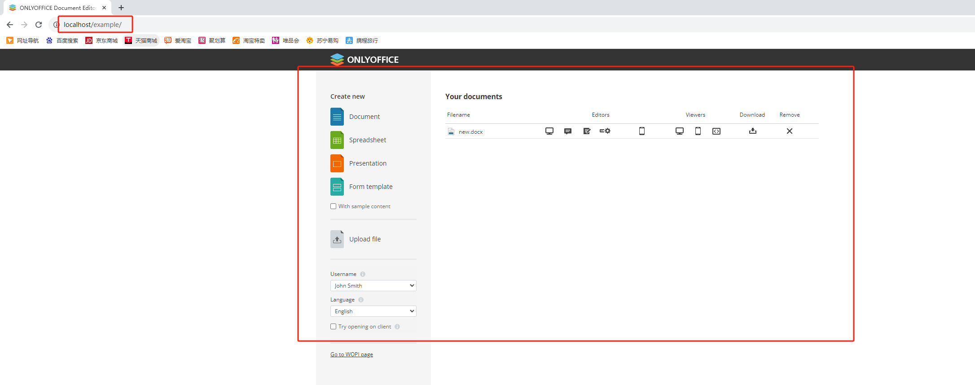View new.docx in desktop viewer
975x385 pixels.
[x=680, y=131]
